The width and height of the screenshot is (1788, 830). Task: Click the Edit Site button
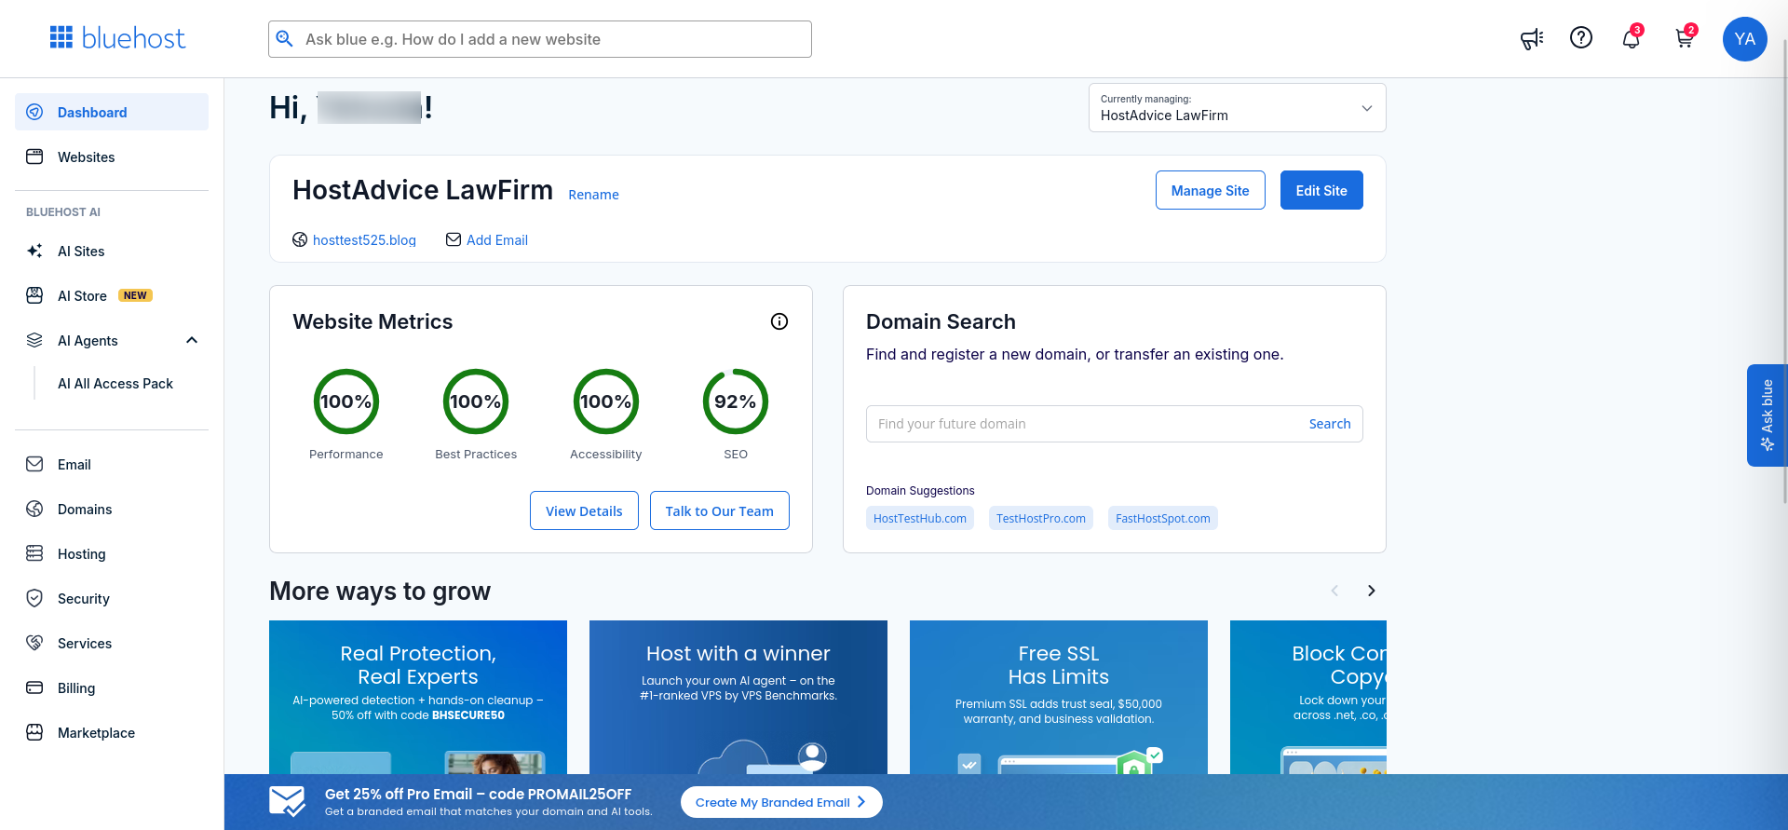1321,190
